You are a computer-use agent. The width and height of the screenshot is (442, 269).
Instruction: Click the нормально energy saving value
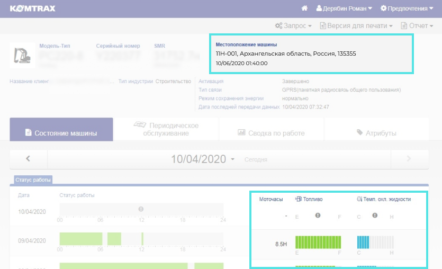[295, 98]
